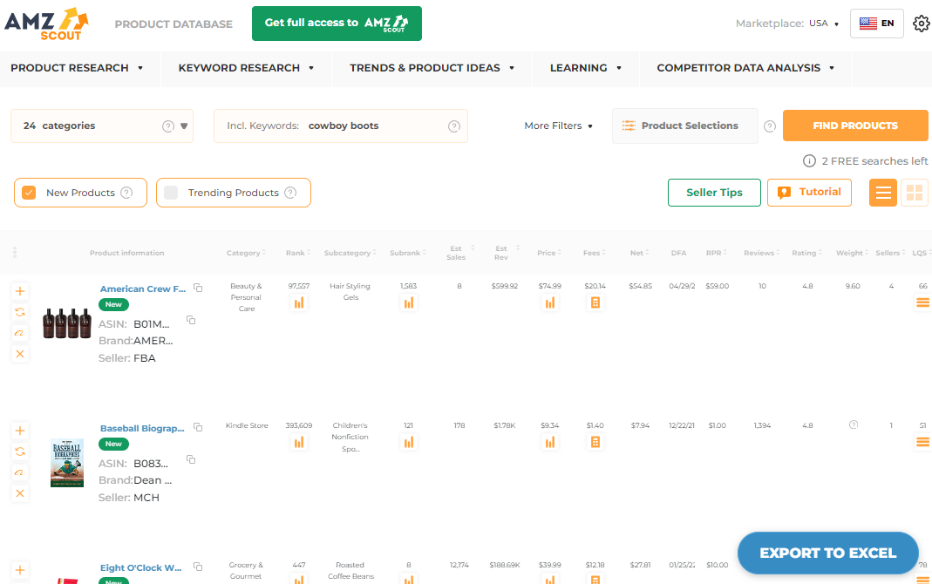The image size is (932, 584).
Task: Remove Baseball Biographies product row
Action: pos(19,493)
